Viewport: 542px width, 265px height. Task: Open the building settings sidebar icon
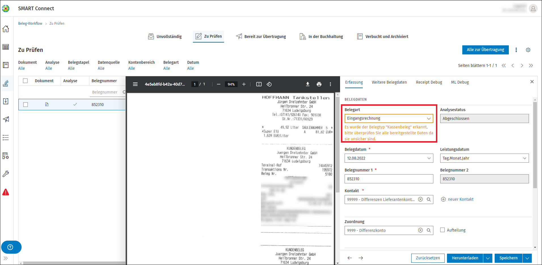(6, 156)
